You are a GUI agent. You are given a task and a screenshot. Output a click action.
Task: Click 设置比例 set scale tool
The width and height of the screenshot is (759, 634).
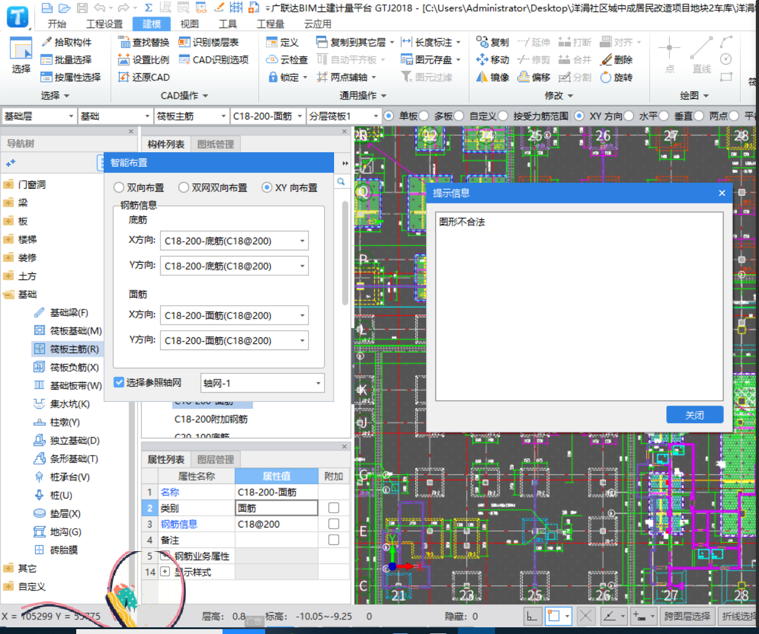143,60
